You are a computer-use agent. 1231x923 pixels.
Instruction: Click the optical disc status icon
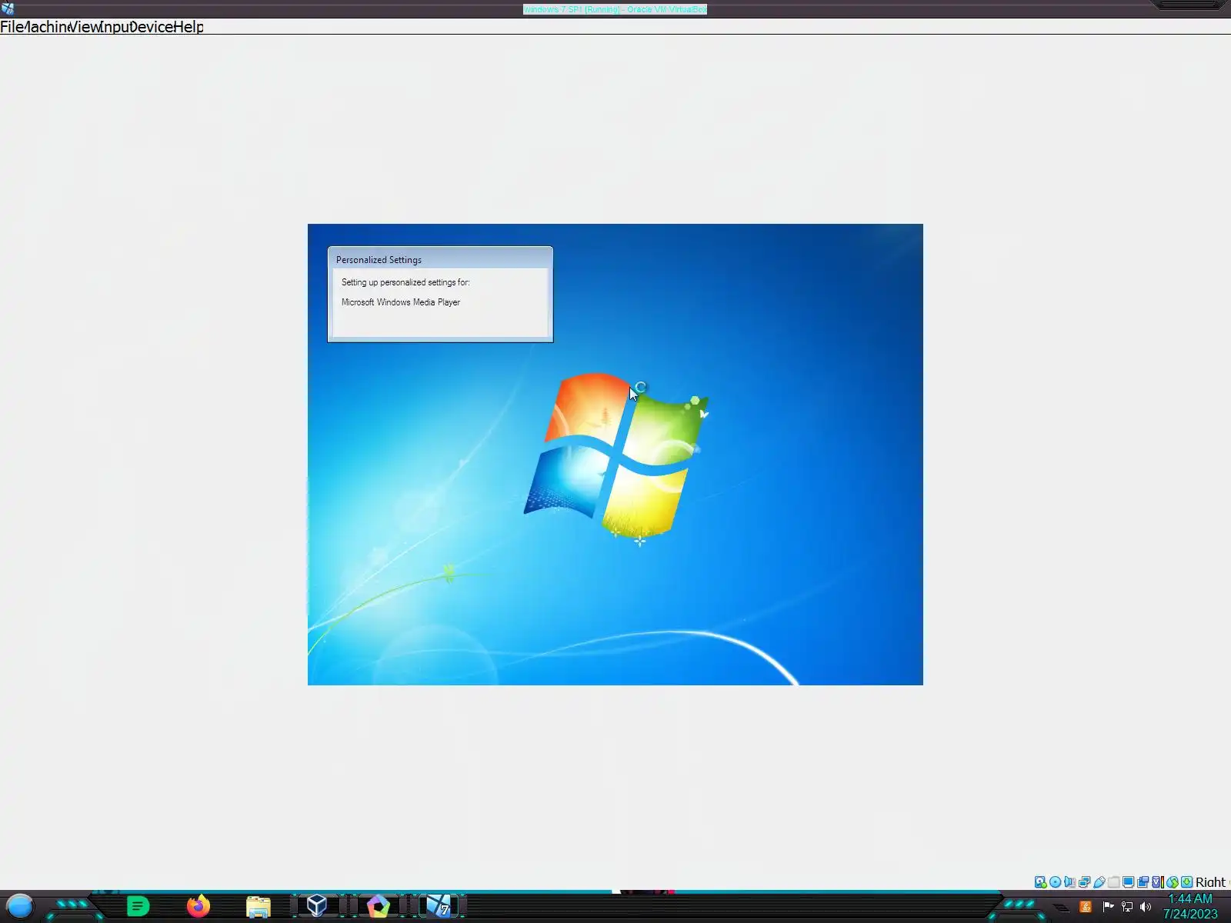point(1055,882)
